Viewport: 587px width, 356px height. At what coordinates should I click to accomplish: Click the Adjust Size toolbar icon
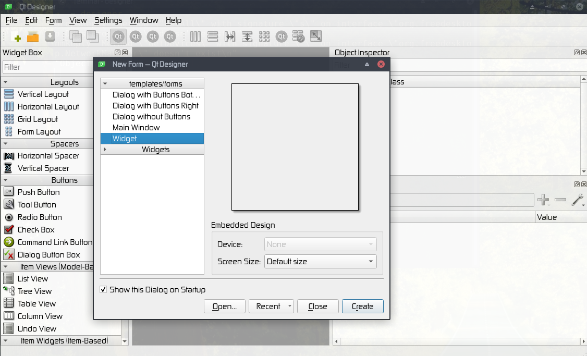pos(315,36)
